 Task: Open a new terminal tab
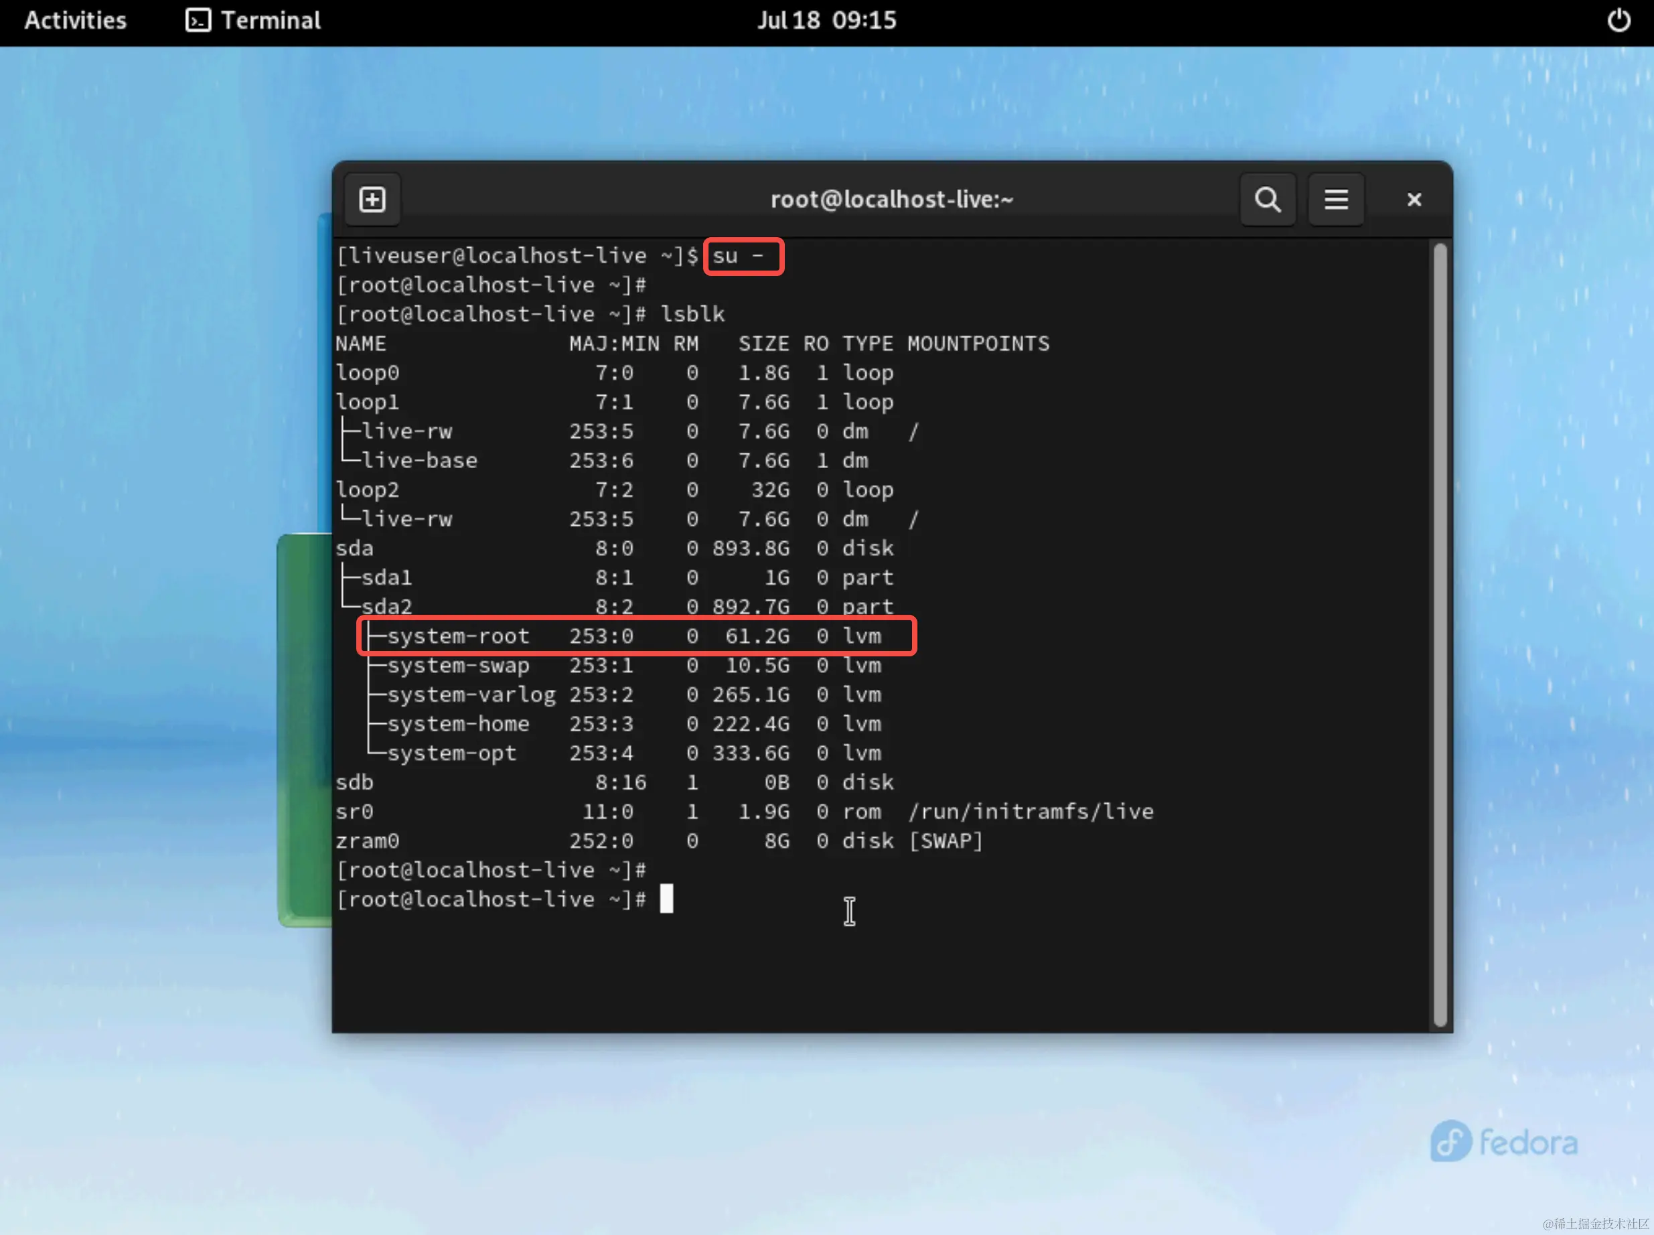[x=372, y=200]
